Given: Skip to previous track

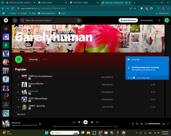Looking at the screenshot, I should point(79,122).
